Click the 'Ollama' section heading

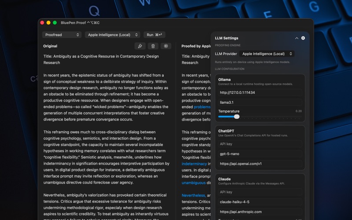pos(224,80)
